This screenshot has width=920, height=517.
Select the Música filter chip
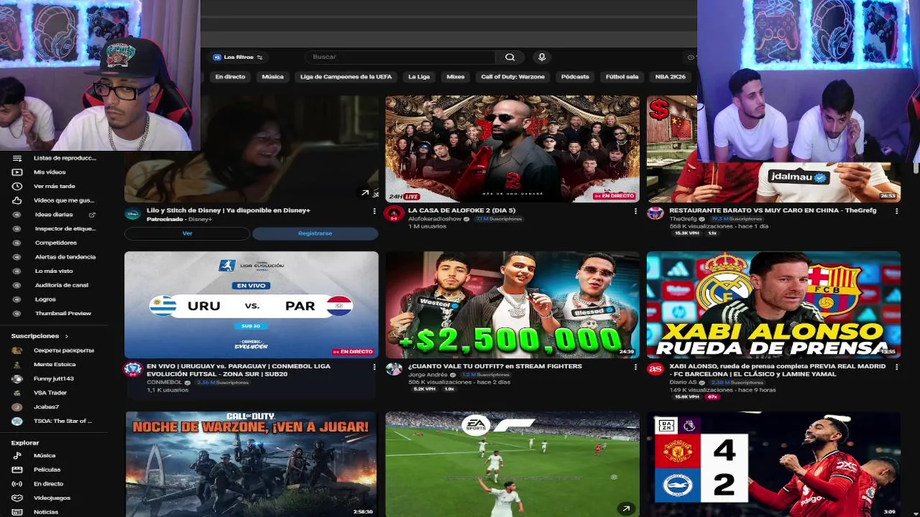(272, 77)
